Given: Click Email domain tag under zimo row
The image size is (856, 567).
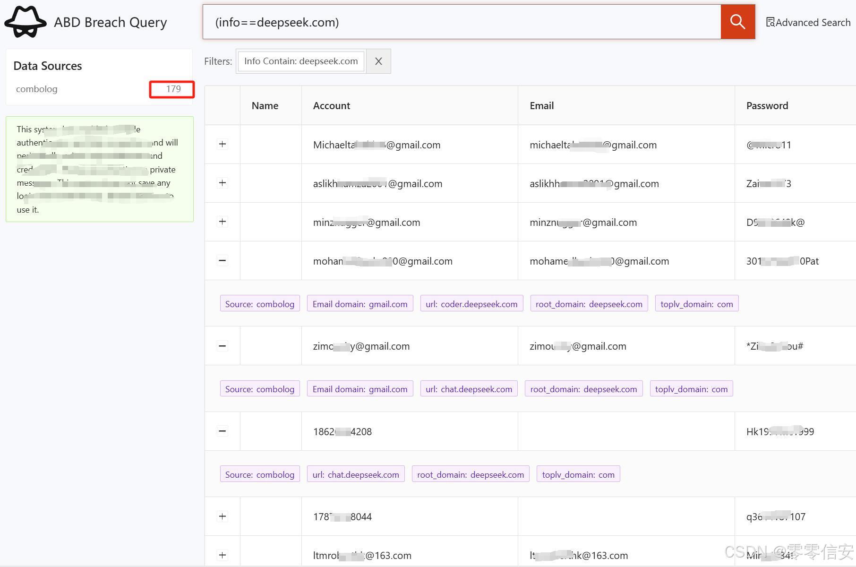Looking at the screenshot, I should tap(360, 389).
